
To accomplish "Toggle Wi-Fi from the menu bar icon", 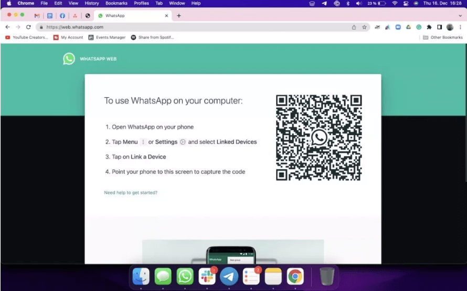I will (x=394, y=3).
